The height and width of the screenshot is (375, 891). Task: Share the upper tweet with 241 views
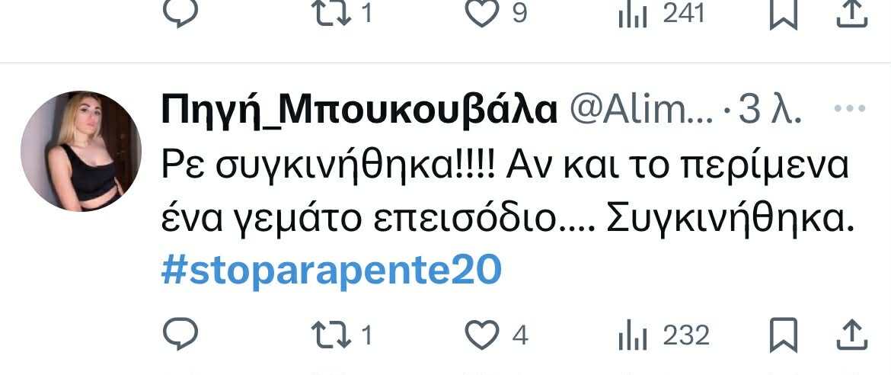coord(852,14)
